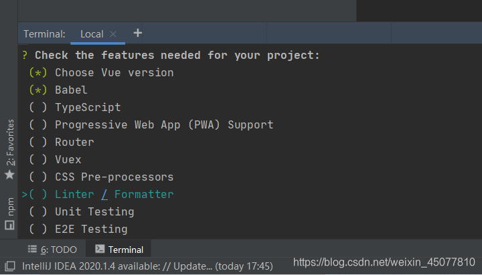The width and height of the screenshot is (482, 275).
Task: Uncheck the Babel feature checkbox
Action: pyautogui.click(x=38, y=90)
